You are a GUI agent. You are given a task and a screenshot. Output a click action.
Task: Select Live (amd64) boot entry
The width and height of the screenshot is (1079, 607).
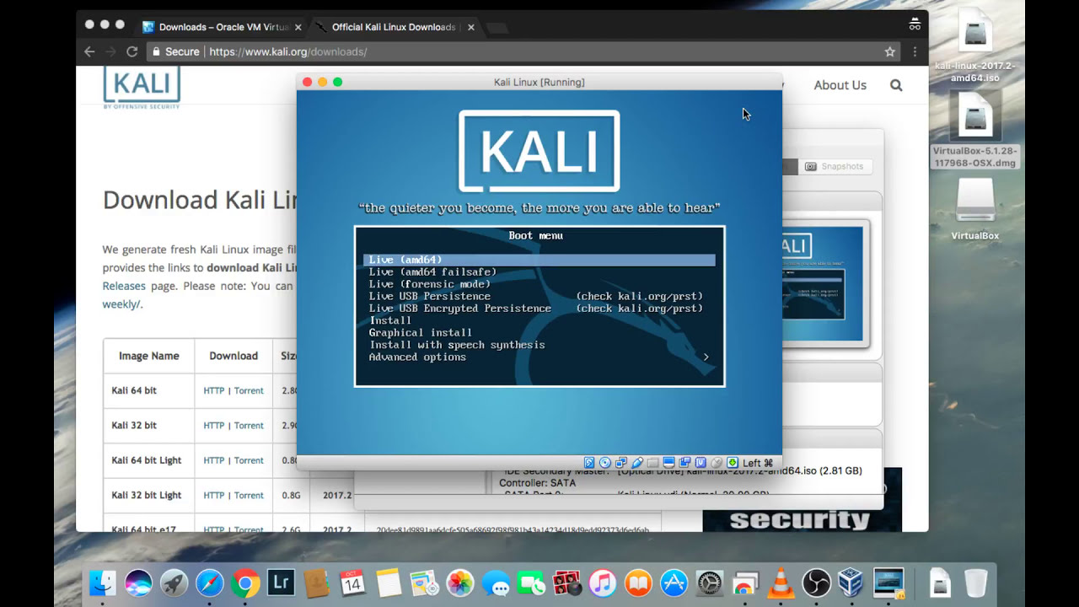pyautogui.click(x=539, y=260)
